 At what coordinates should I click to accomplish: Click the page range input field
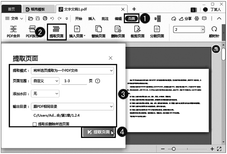74,81
